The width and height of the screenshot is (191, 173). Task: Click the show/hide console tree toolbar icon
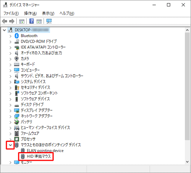point(22,21)
